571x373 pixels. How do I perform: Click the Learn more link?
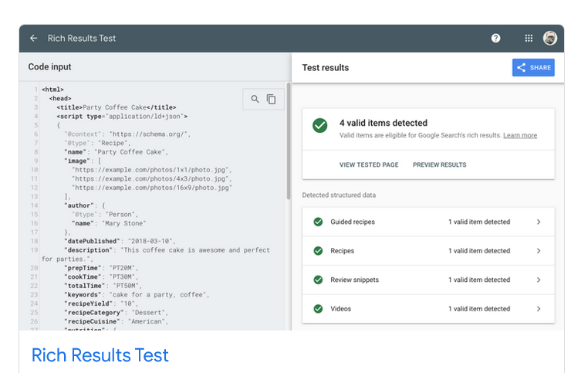520,135
